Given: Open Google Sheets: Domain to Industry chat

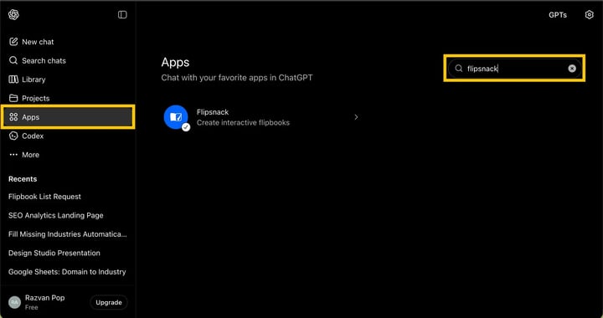Looking at the screenshot, I should pos(67,271).
